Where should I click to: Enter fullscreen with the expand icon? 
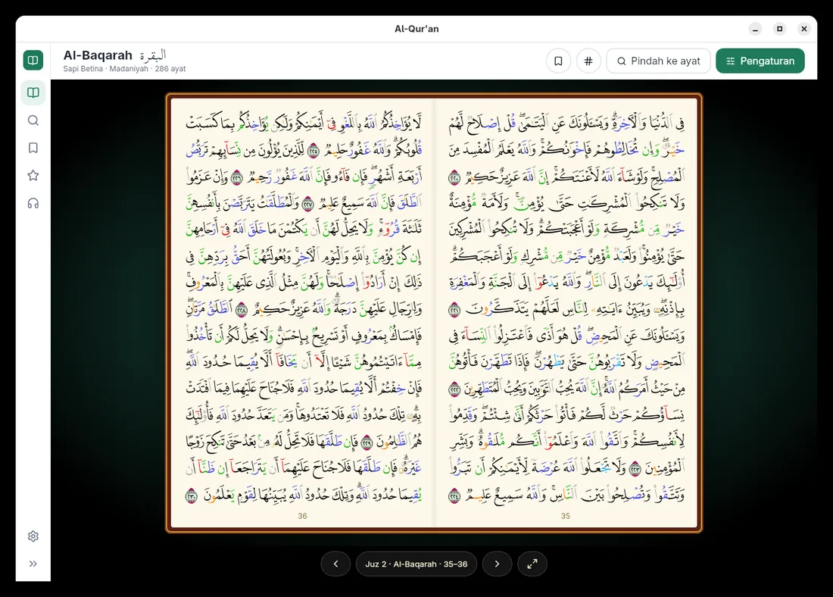click(x=532, y=564)
